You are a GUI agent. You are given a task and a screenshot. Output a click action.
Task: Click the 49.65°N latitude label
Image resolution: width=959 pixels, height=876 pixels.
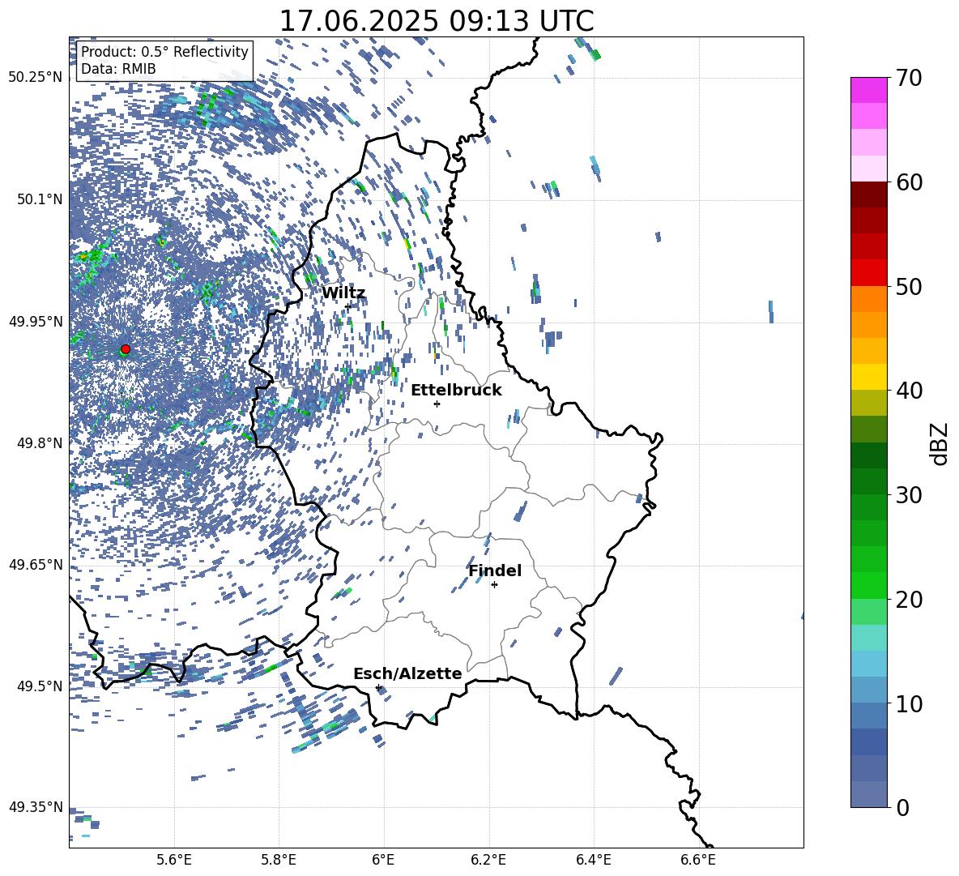click(x=36, y=564)
